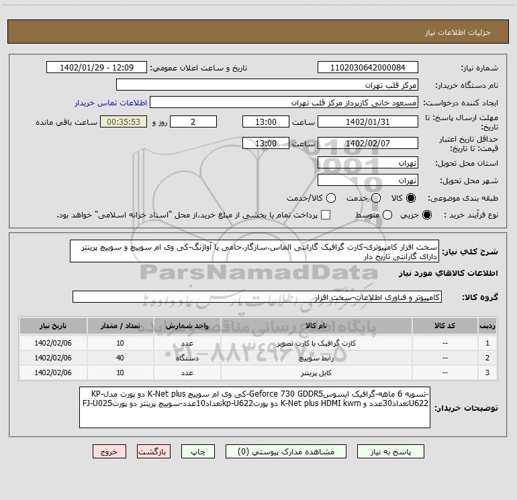The height and width of the screenshot is (500, 517).
Task: Click the چاپ print button
Action: [x=198, y=452]
